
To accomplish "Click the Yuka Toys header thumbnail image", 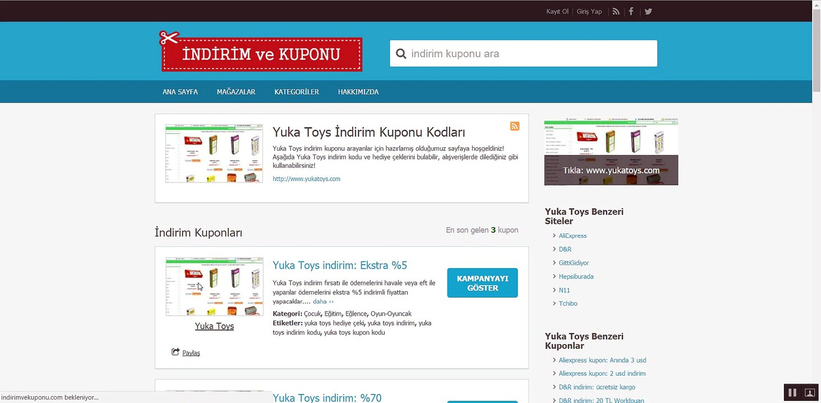I will pyautogui.click(x=214, y=153).
